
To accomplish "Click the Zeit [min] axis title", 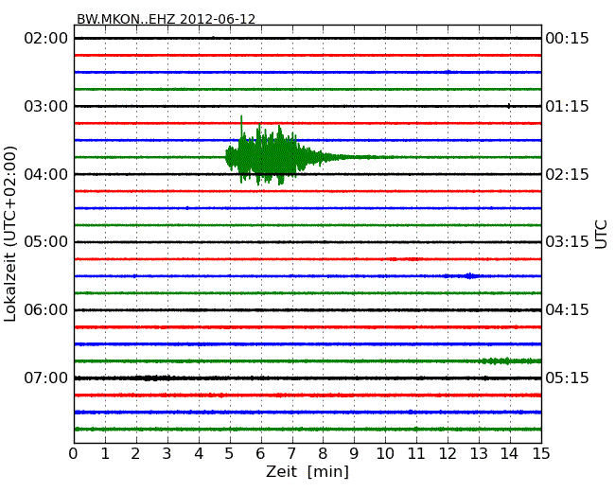I will (307, 471).
